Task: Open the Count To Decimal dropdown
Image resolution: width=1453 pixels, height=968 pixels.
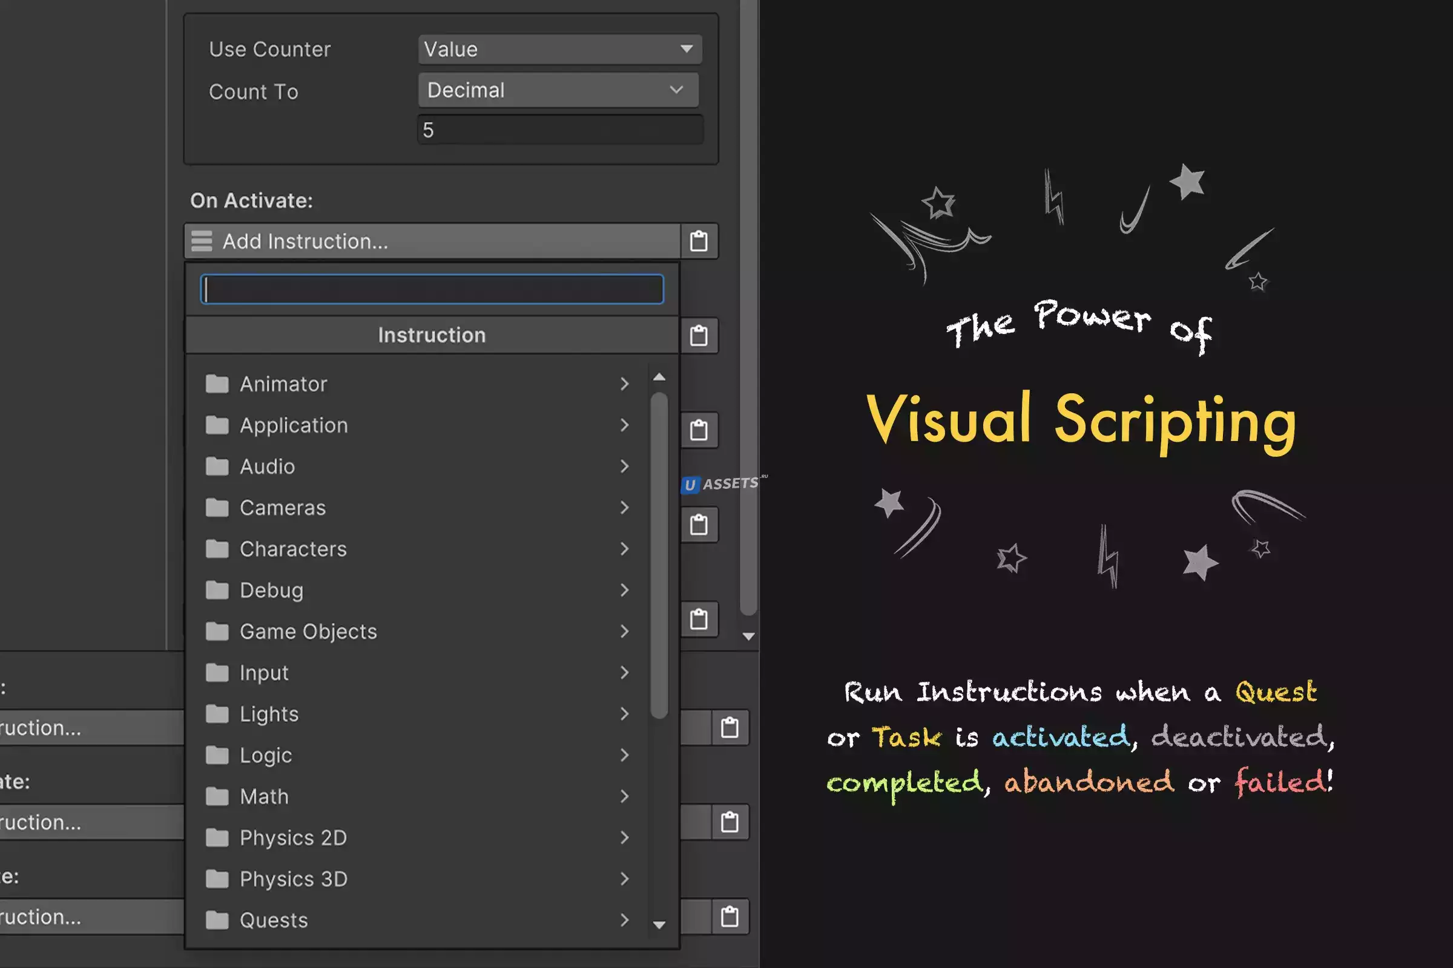Action: point(558,90)
